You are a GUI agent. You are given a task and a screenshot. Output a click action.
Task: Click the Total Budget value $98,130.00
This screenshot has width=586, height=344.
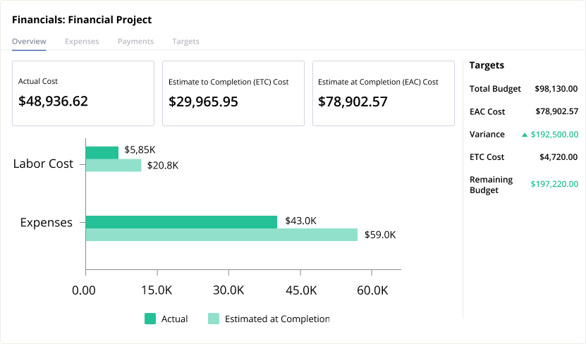[556, 89]
